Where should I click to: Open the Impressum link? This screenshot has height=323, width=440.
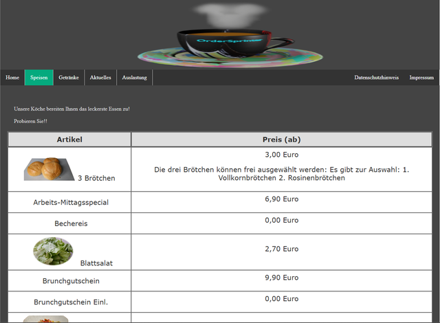(x=421, y=78)
